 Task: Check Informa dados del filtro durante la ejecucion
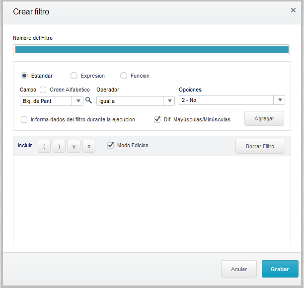tap(24, 120)
